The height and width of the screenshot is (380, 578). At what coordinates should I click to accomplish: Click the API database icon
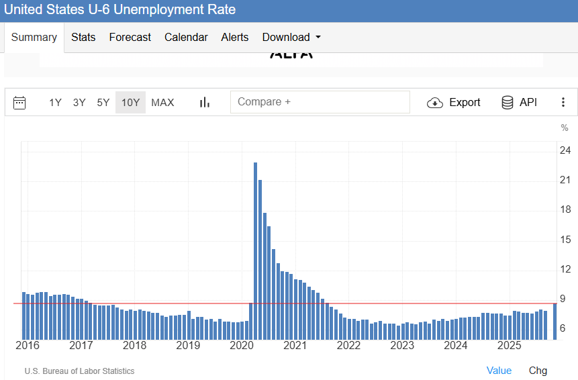(508, 103)
